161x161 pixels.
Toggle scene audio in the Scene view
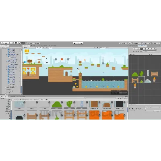coord(43,47)
